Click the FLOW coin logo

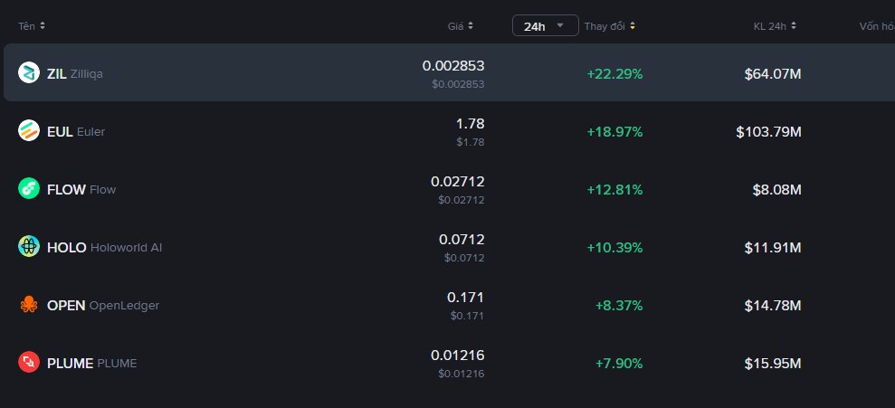(29, 188)
